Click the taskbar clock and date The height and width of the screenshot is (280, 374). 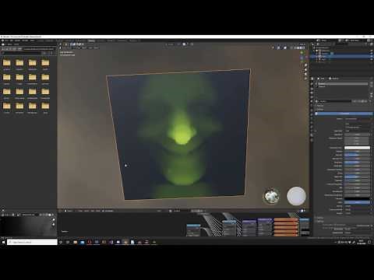point(362,242)
